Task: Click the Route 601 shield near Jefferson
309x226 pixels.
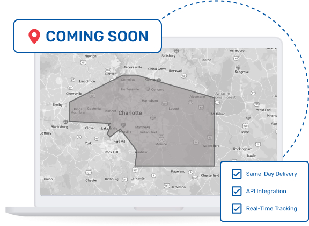Action: click(167, 186)
